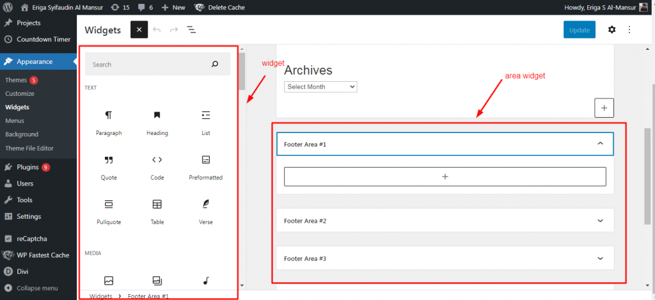Open the three-dot Options menu
This screenshot has width=655, height=300.
pos(629,29)
